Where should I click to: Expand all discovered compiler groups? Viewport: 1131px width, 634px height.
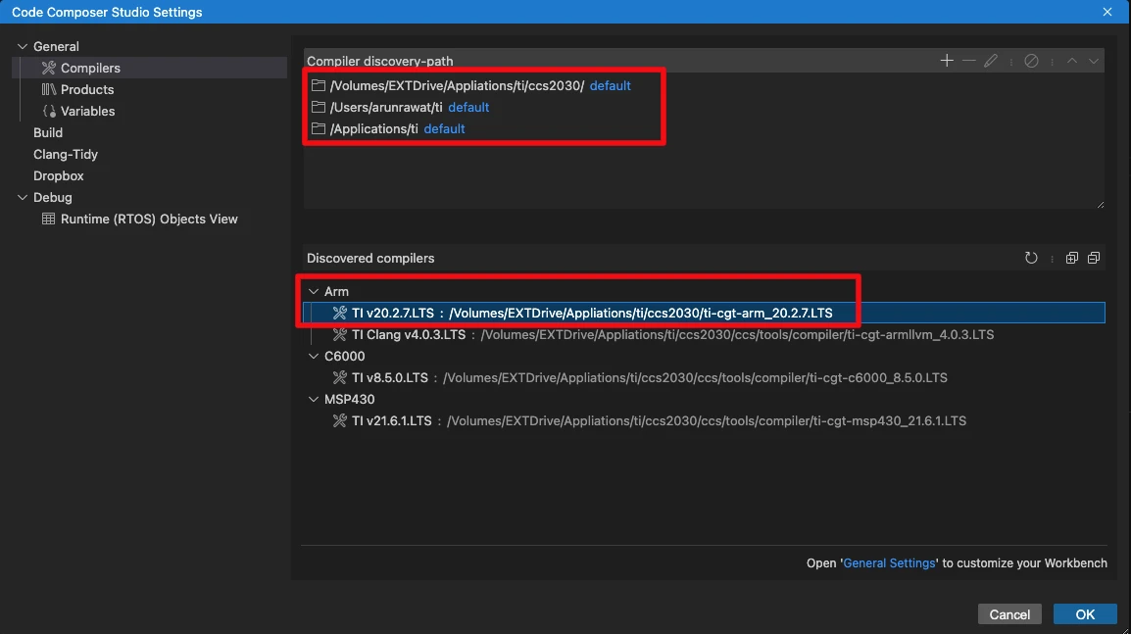click(x=1072, y=259)
